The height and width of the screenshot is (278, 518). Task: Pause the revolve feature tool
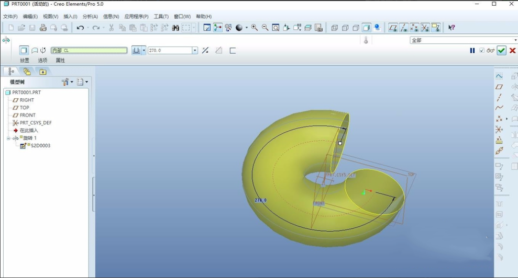coord(472,51)
